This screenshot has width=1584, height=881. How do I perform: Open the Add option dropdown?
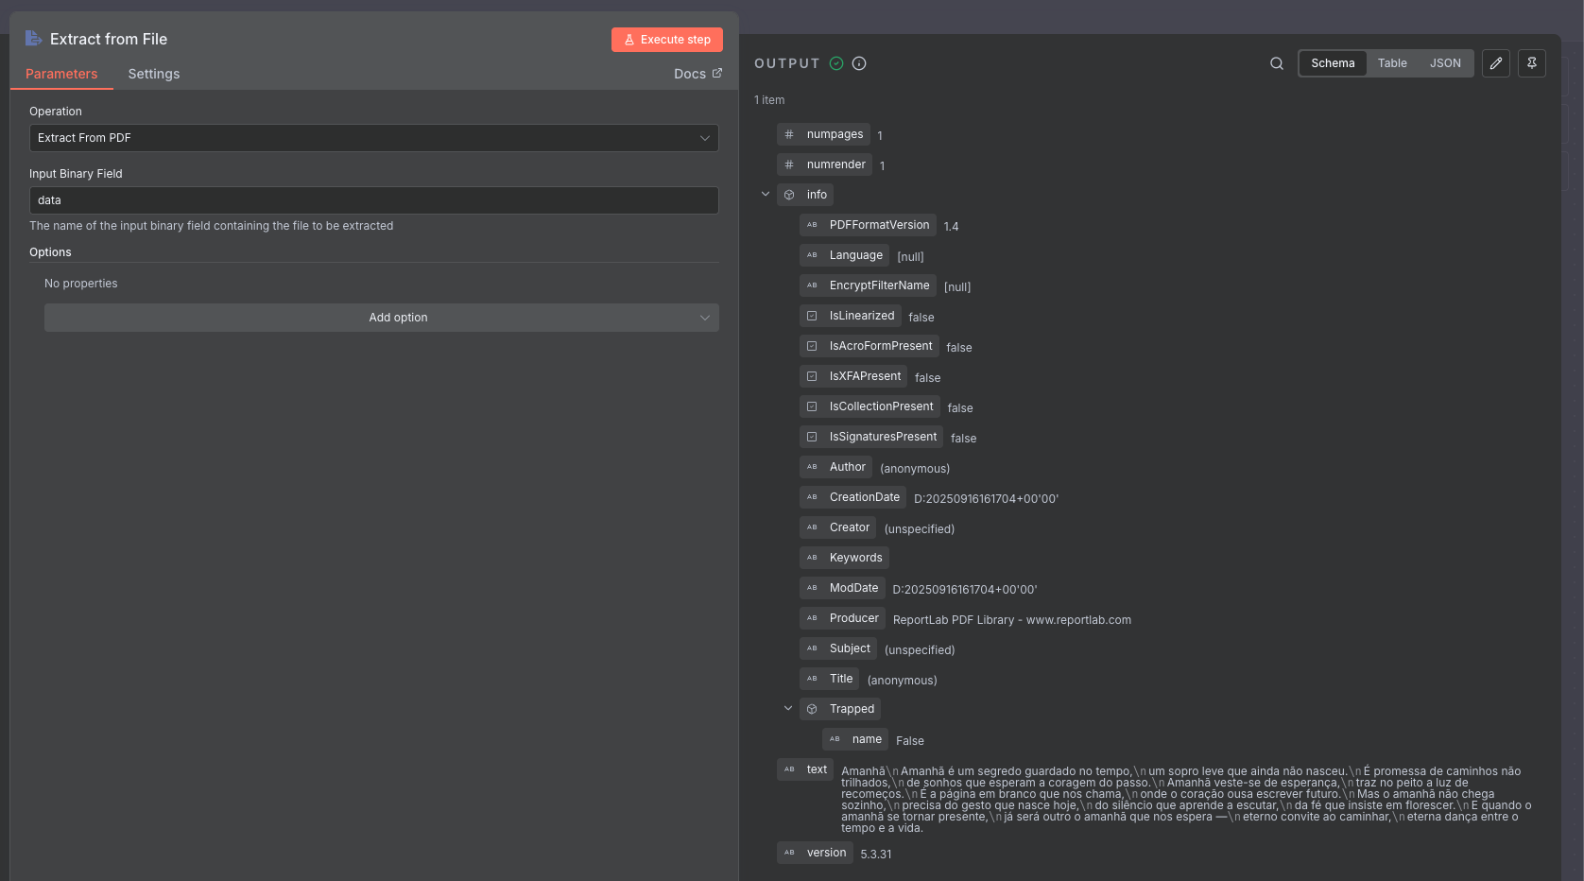coord(381,318)
